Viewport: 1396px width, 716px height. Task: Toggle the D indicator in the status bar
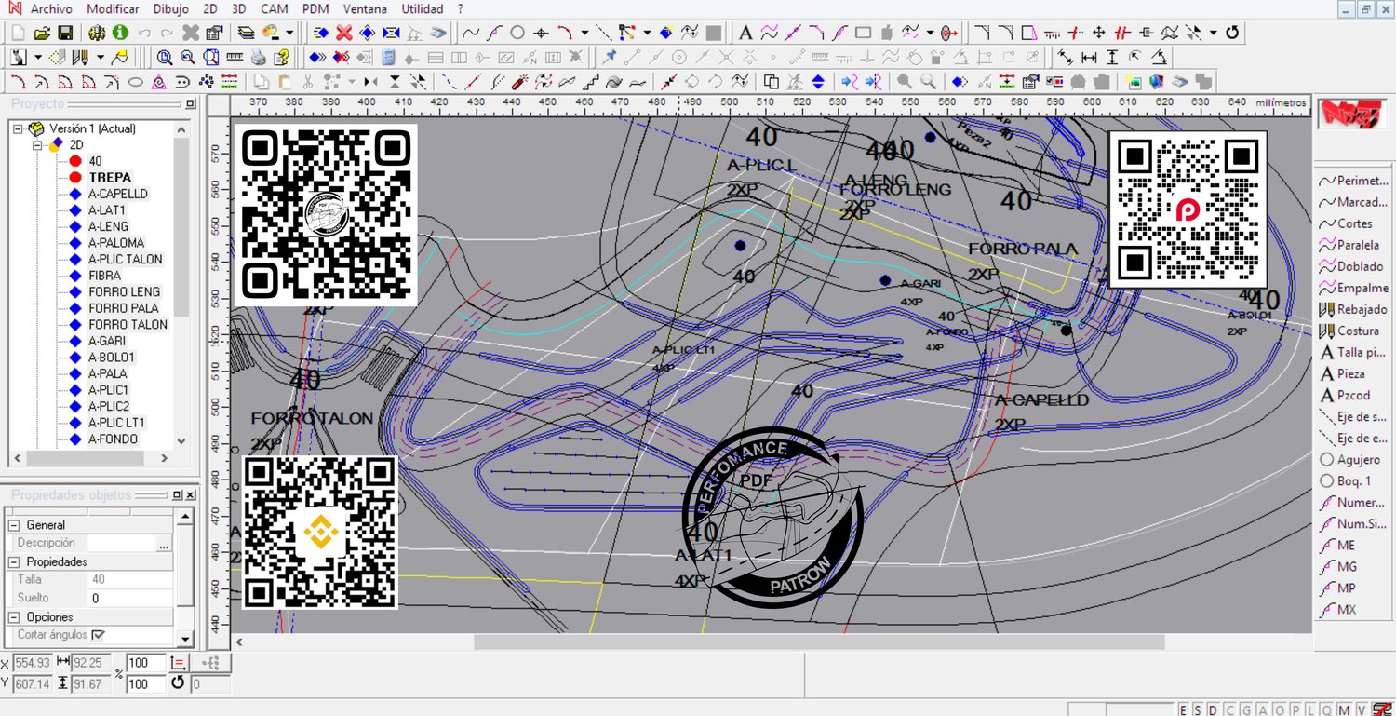1214,709
